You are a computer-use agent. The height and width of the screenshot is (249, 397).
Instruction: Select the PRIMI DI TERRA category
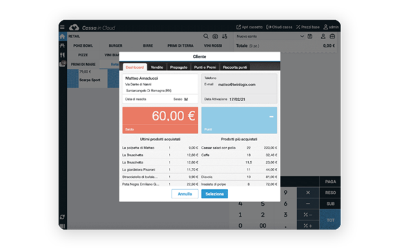click(x=181, y=46)
